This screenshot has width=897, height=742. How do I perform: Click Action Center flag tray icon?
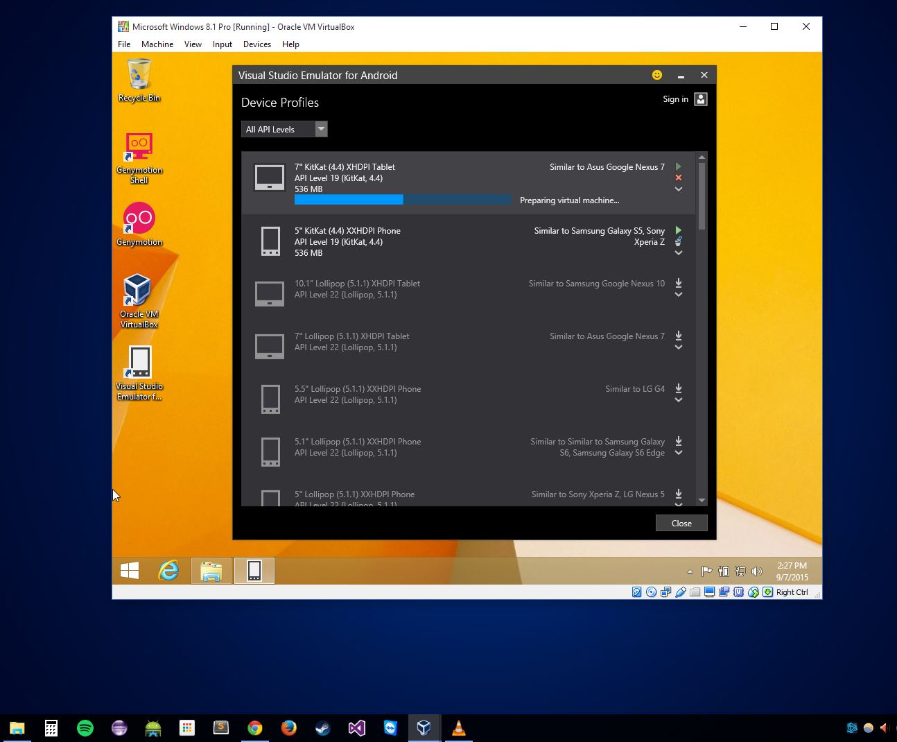706,571
